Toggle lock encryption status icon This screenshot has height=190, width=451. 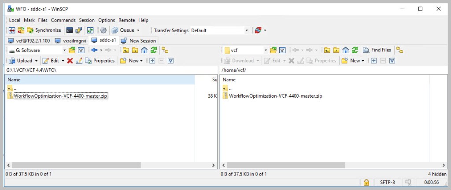click(366, 183)
